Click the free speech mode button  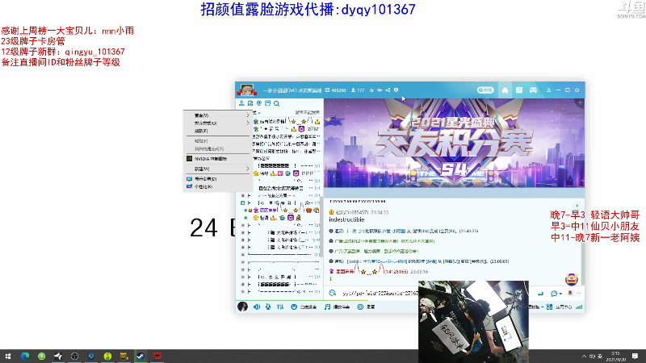pyautogui.click(x=304, y=307)
